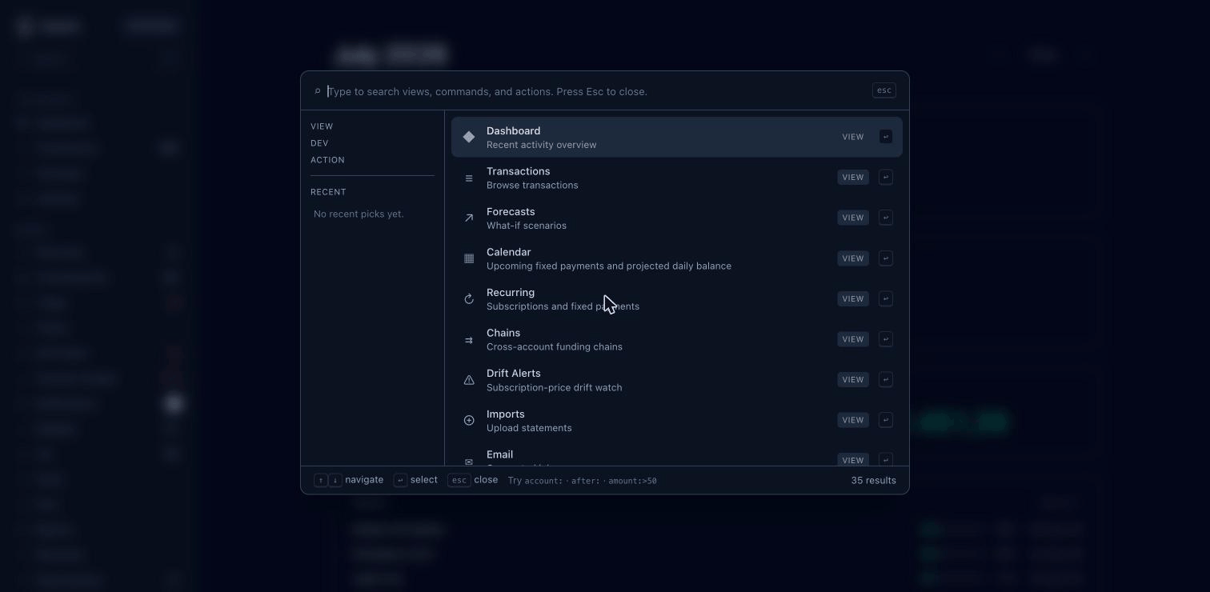Click the Drift Alerts warning triangle icon
Viewport: 1210px width, 592px height.
[x=469, y=380]
